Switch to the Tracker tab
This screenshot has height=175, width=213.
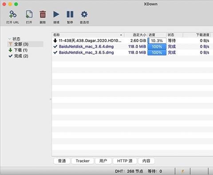[x=83, y=161]
